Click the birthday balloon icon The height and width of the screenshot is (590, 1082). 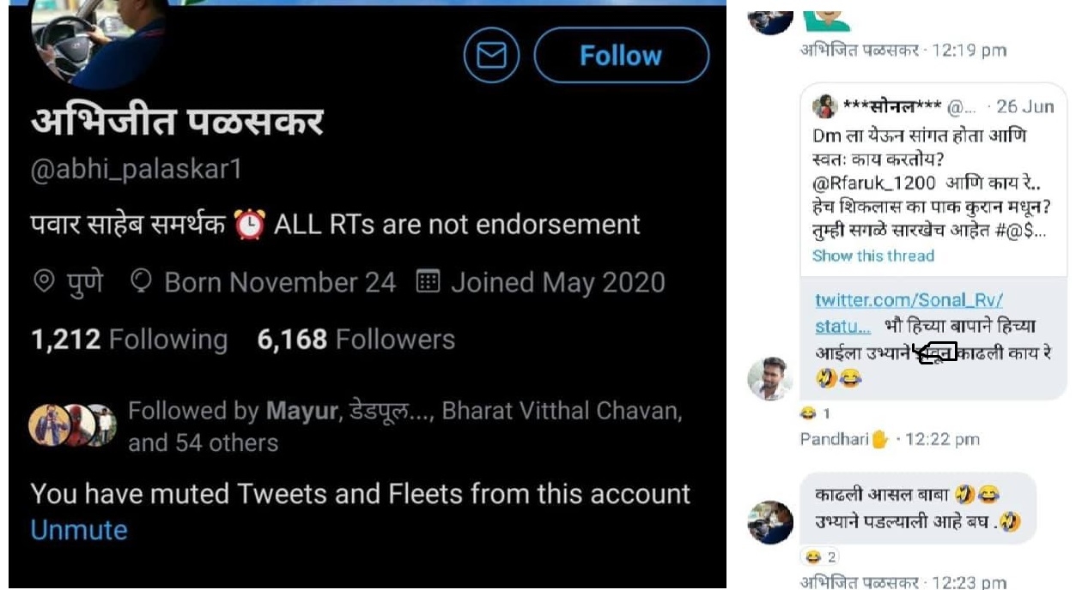(142, 282)
